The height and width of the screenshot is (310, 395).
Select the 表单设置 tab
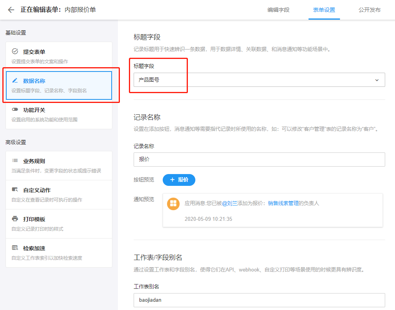click(324, 10)
